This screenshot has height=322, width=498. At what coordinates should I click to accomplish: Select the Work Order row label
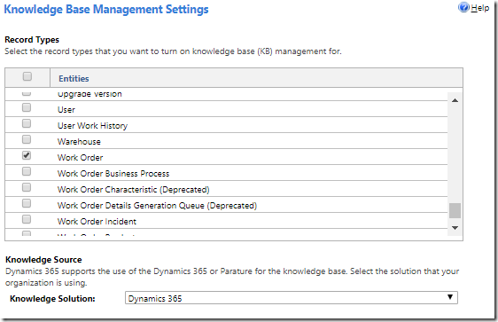tap(81, 158)
